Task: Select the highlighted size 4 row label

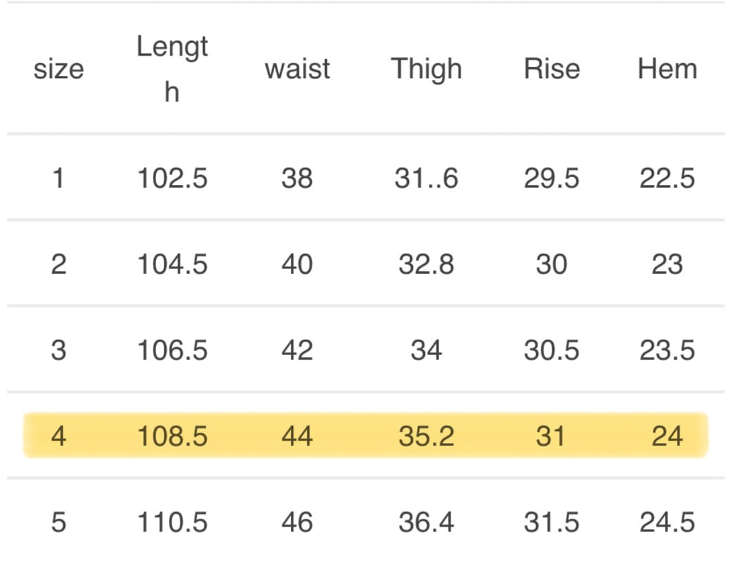Action: 58,436
